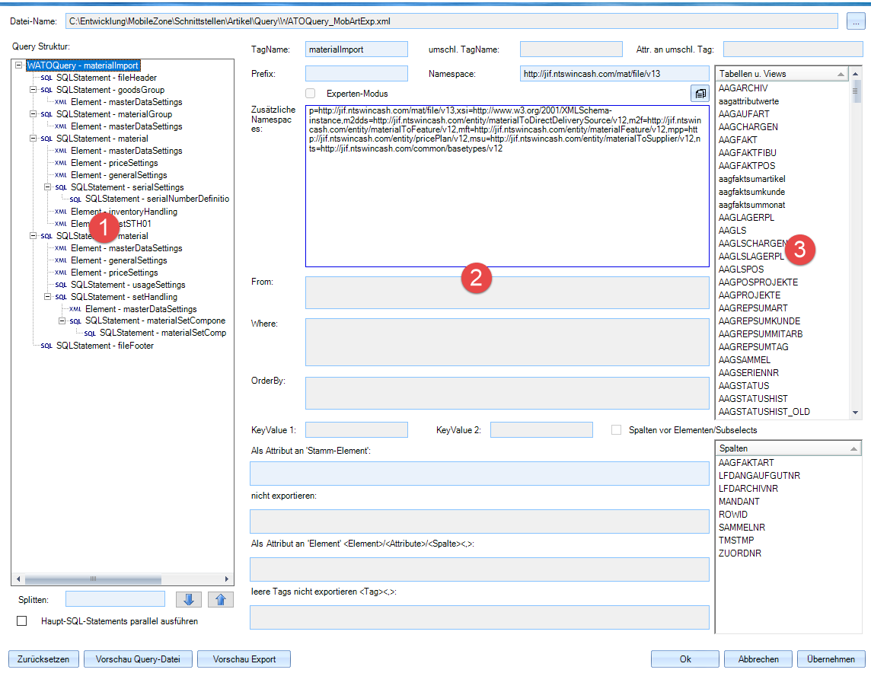Check Spalten vor Elementen/Subselects
Image resolution: width=871 pixels, height=673 pixels.
(x=617, y=430)
